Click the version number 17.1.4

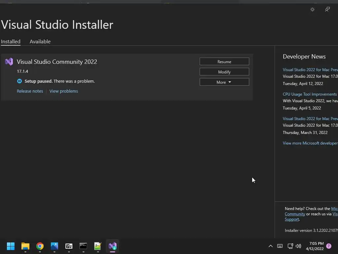point(22,71)
